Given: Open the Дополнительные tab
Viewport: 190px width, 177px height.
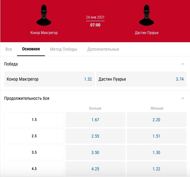Looking at the screenshot, I should (x=103, y=49).
